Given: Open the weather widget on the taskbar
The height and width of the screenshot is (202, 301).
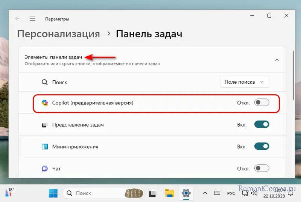Looking at the screenshot, I should [9, 193].
